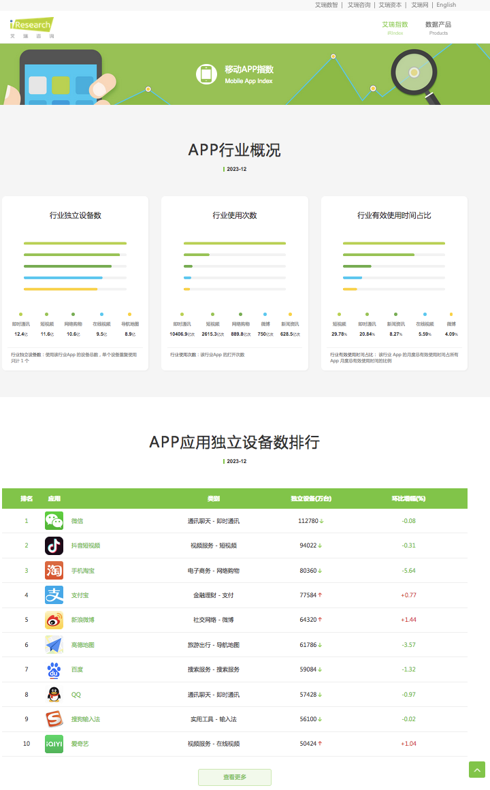Open the 高德地图 app name link
Image resolution: width=490 pixels, height=790 pixels.
tap(82, 645)
